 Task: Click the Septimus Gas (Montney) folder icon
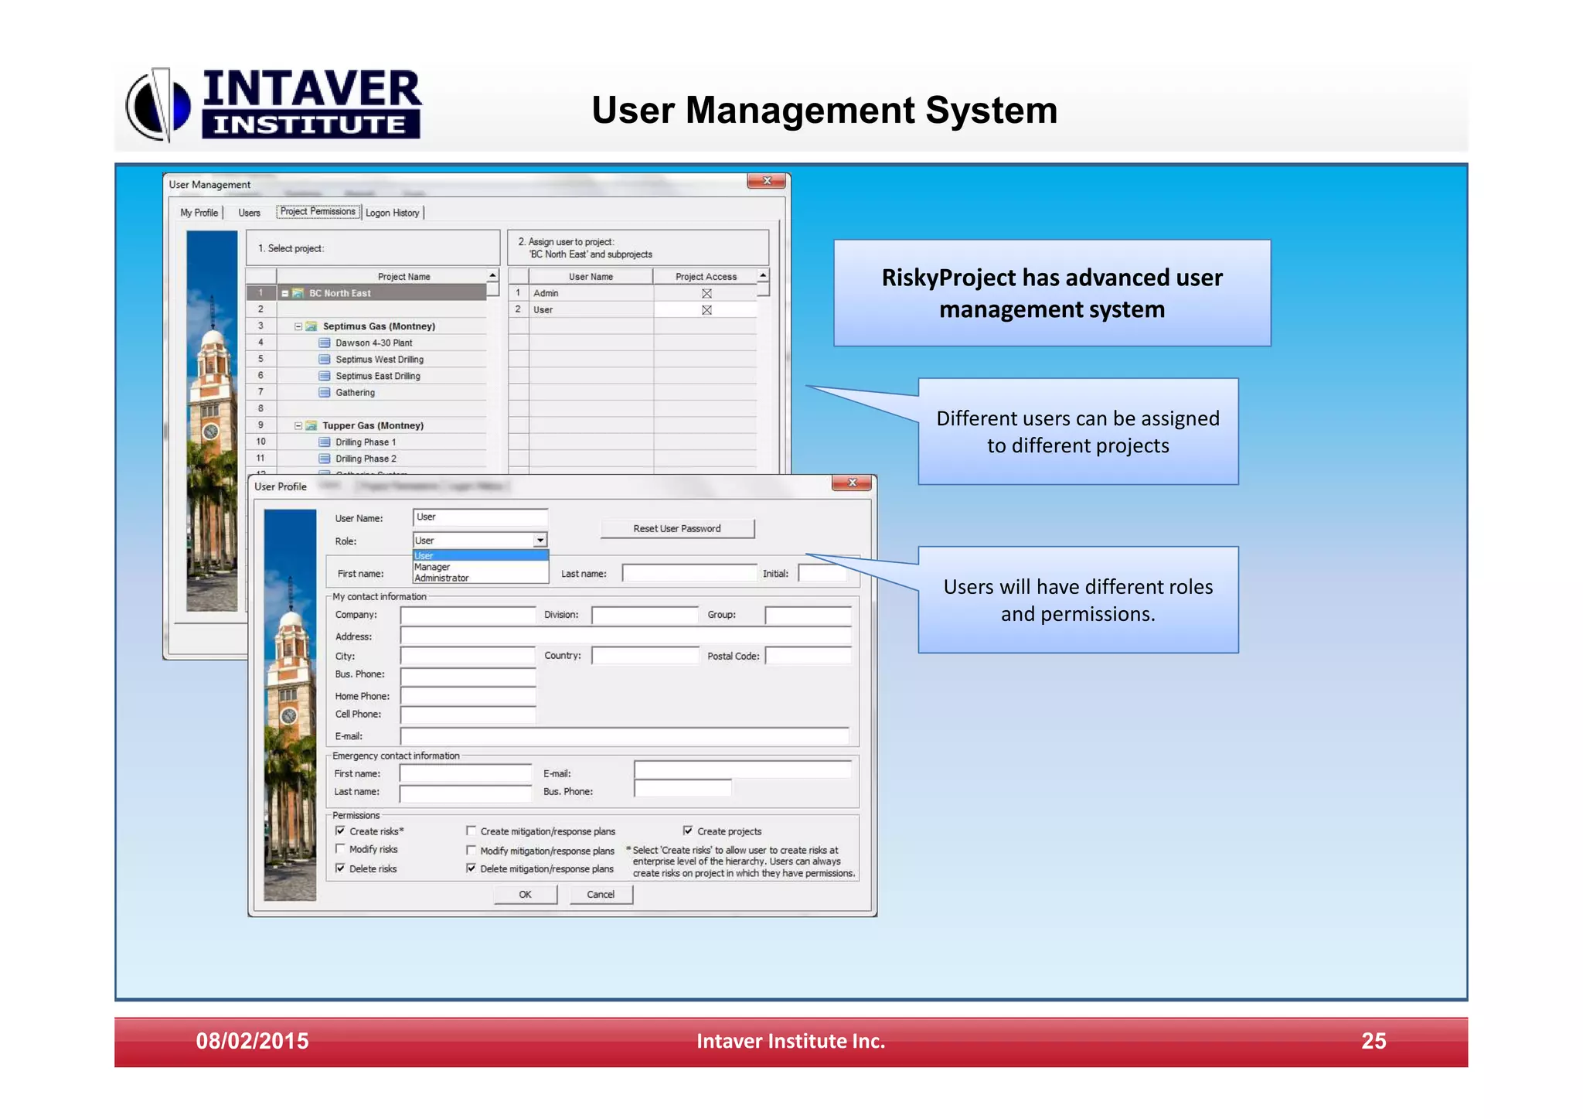311,326
